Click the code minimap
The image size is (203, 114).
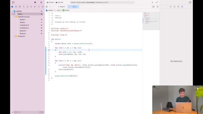(151, 21)
